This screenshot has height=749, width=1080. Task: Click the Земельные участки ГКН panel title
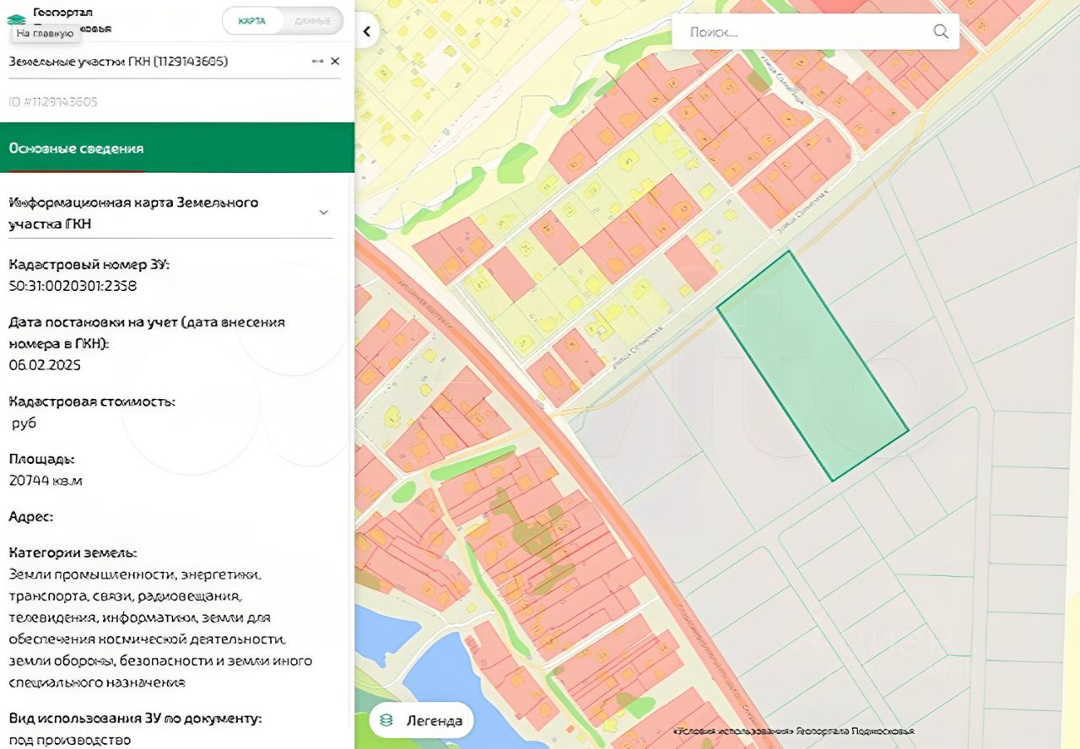(118, 61)
